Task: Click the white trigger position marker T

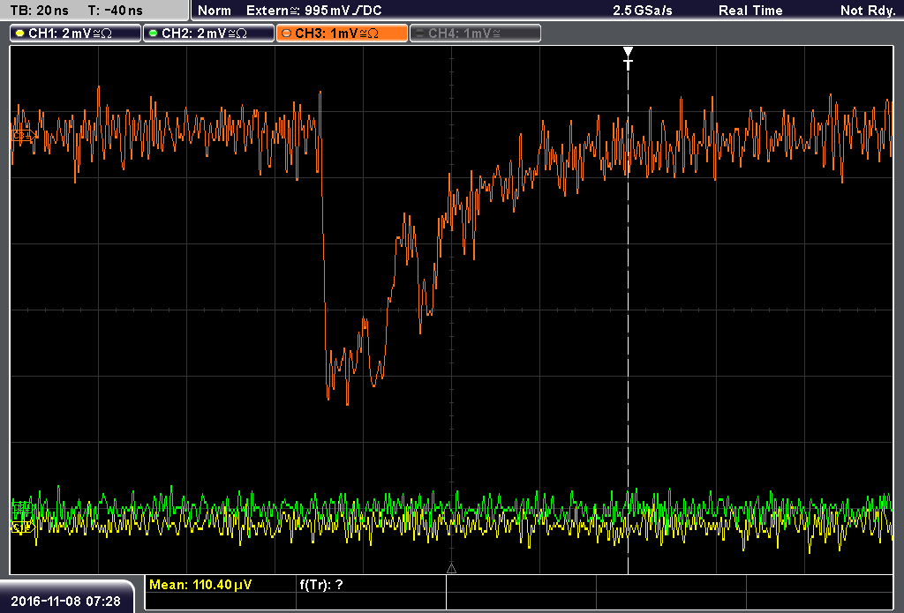Action: pos(628,59)
